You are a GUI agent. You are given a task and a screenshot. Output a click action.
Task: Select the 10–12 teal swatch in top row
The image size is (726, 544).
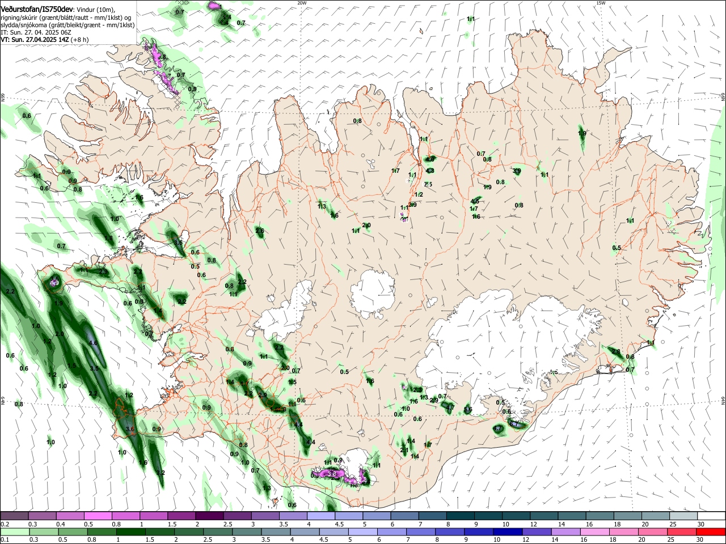[515, 516]
